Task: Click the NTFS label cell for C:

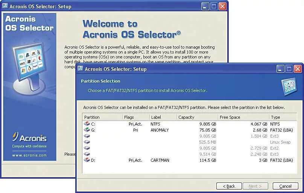Action: [x=155, y=124]
